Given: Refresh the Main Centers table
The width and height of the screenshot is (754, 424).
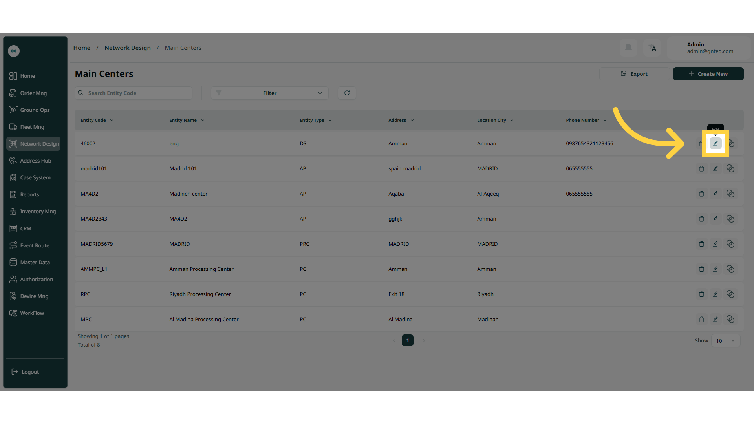Looking at the screenshot, I should click(x=347, y=93).
